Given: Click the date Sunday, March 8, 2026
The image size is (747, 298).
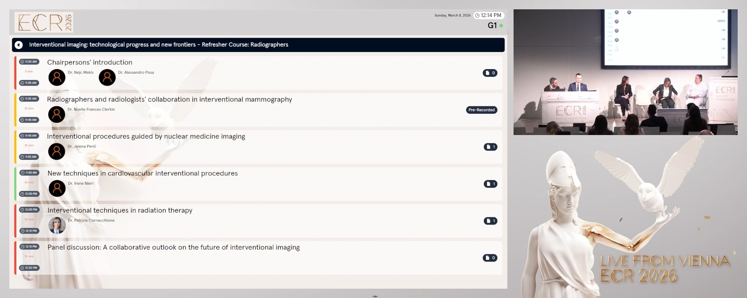Looking at the screenshot, I should 452,16.
